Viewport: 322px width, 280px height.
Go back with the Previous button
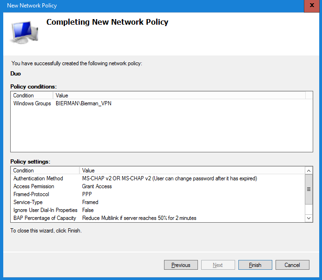click(x=181, y=265)
